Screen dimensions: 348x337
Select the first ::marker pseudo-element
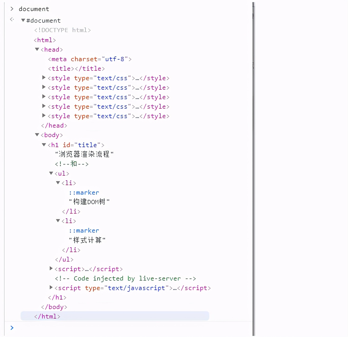pyautogui.click(x=84, y=192)
